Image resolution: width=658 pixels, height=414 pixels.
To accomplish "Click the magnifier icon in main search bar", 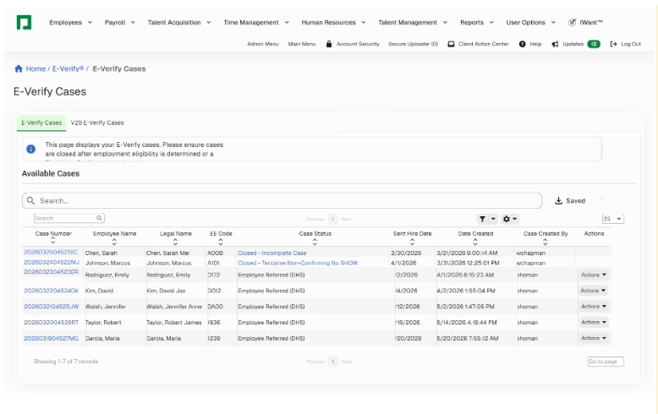I will click(30, 201).
